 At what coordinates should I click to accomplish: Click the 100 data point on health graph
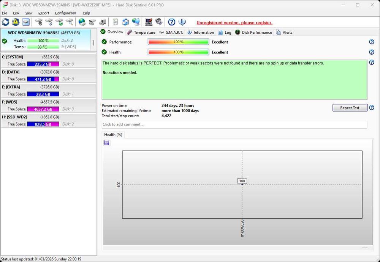pyautogui.click(x=242, y=184)
